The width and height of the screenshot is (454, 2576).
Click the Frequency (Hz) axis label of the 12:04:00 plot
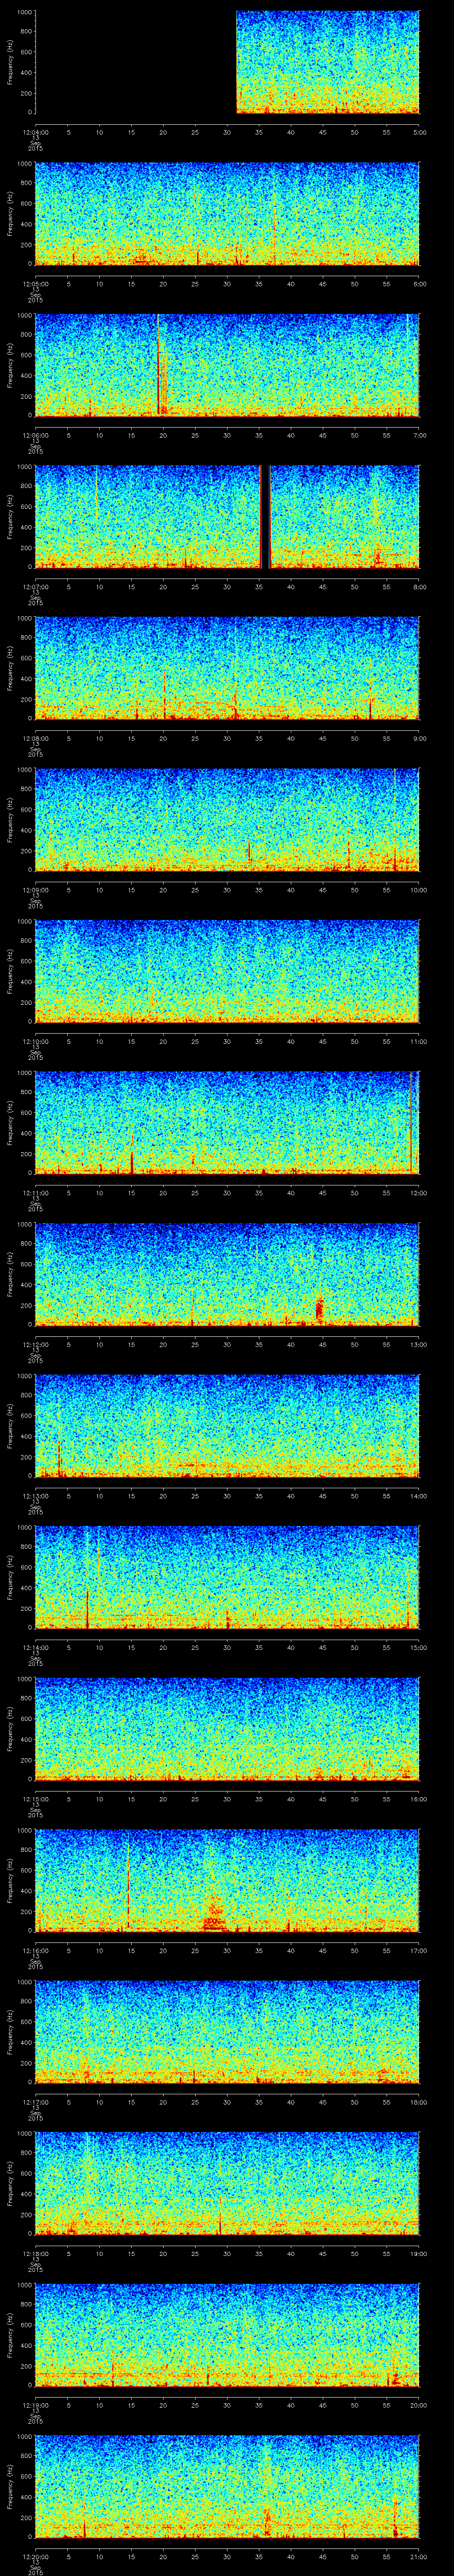[10, 62]
